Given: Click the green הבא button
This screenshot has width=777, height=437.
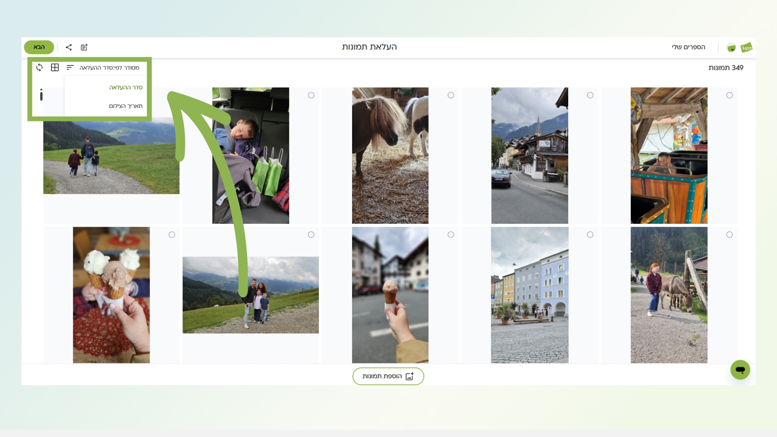Looking at the screenshot, I should pyautogui.click(x=39, y=47).
